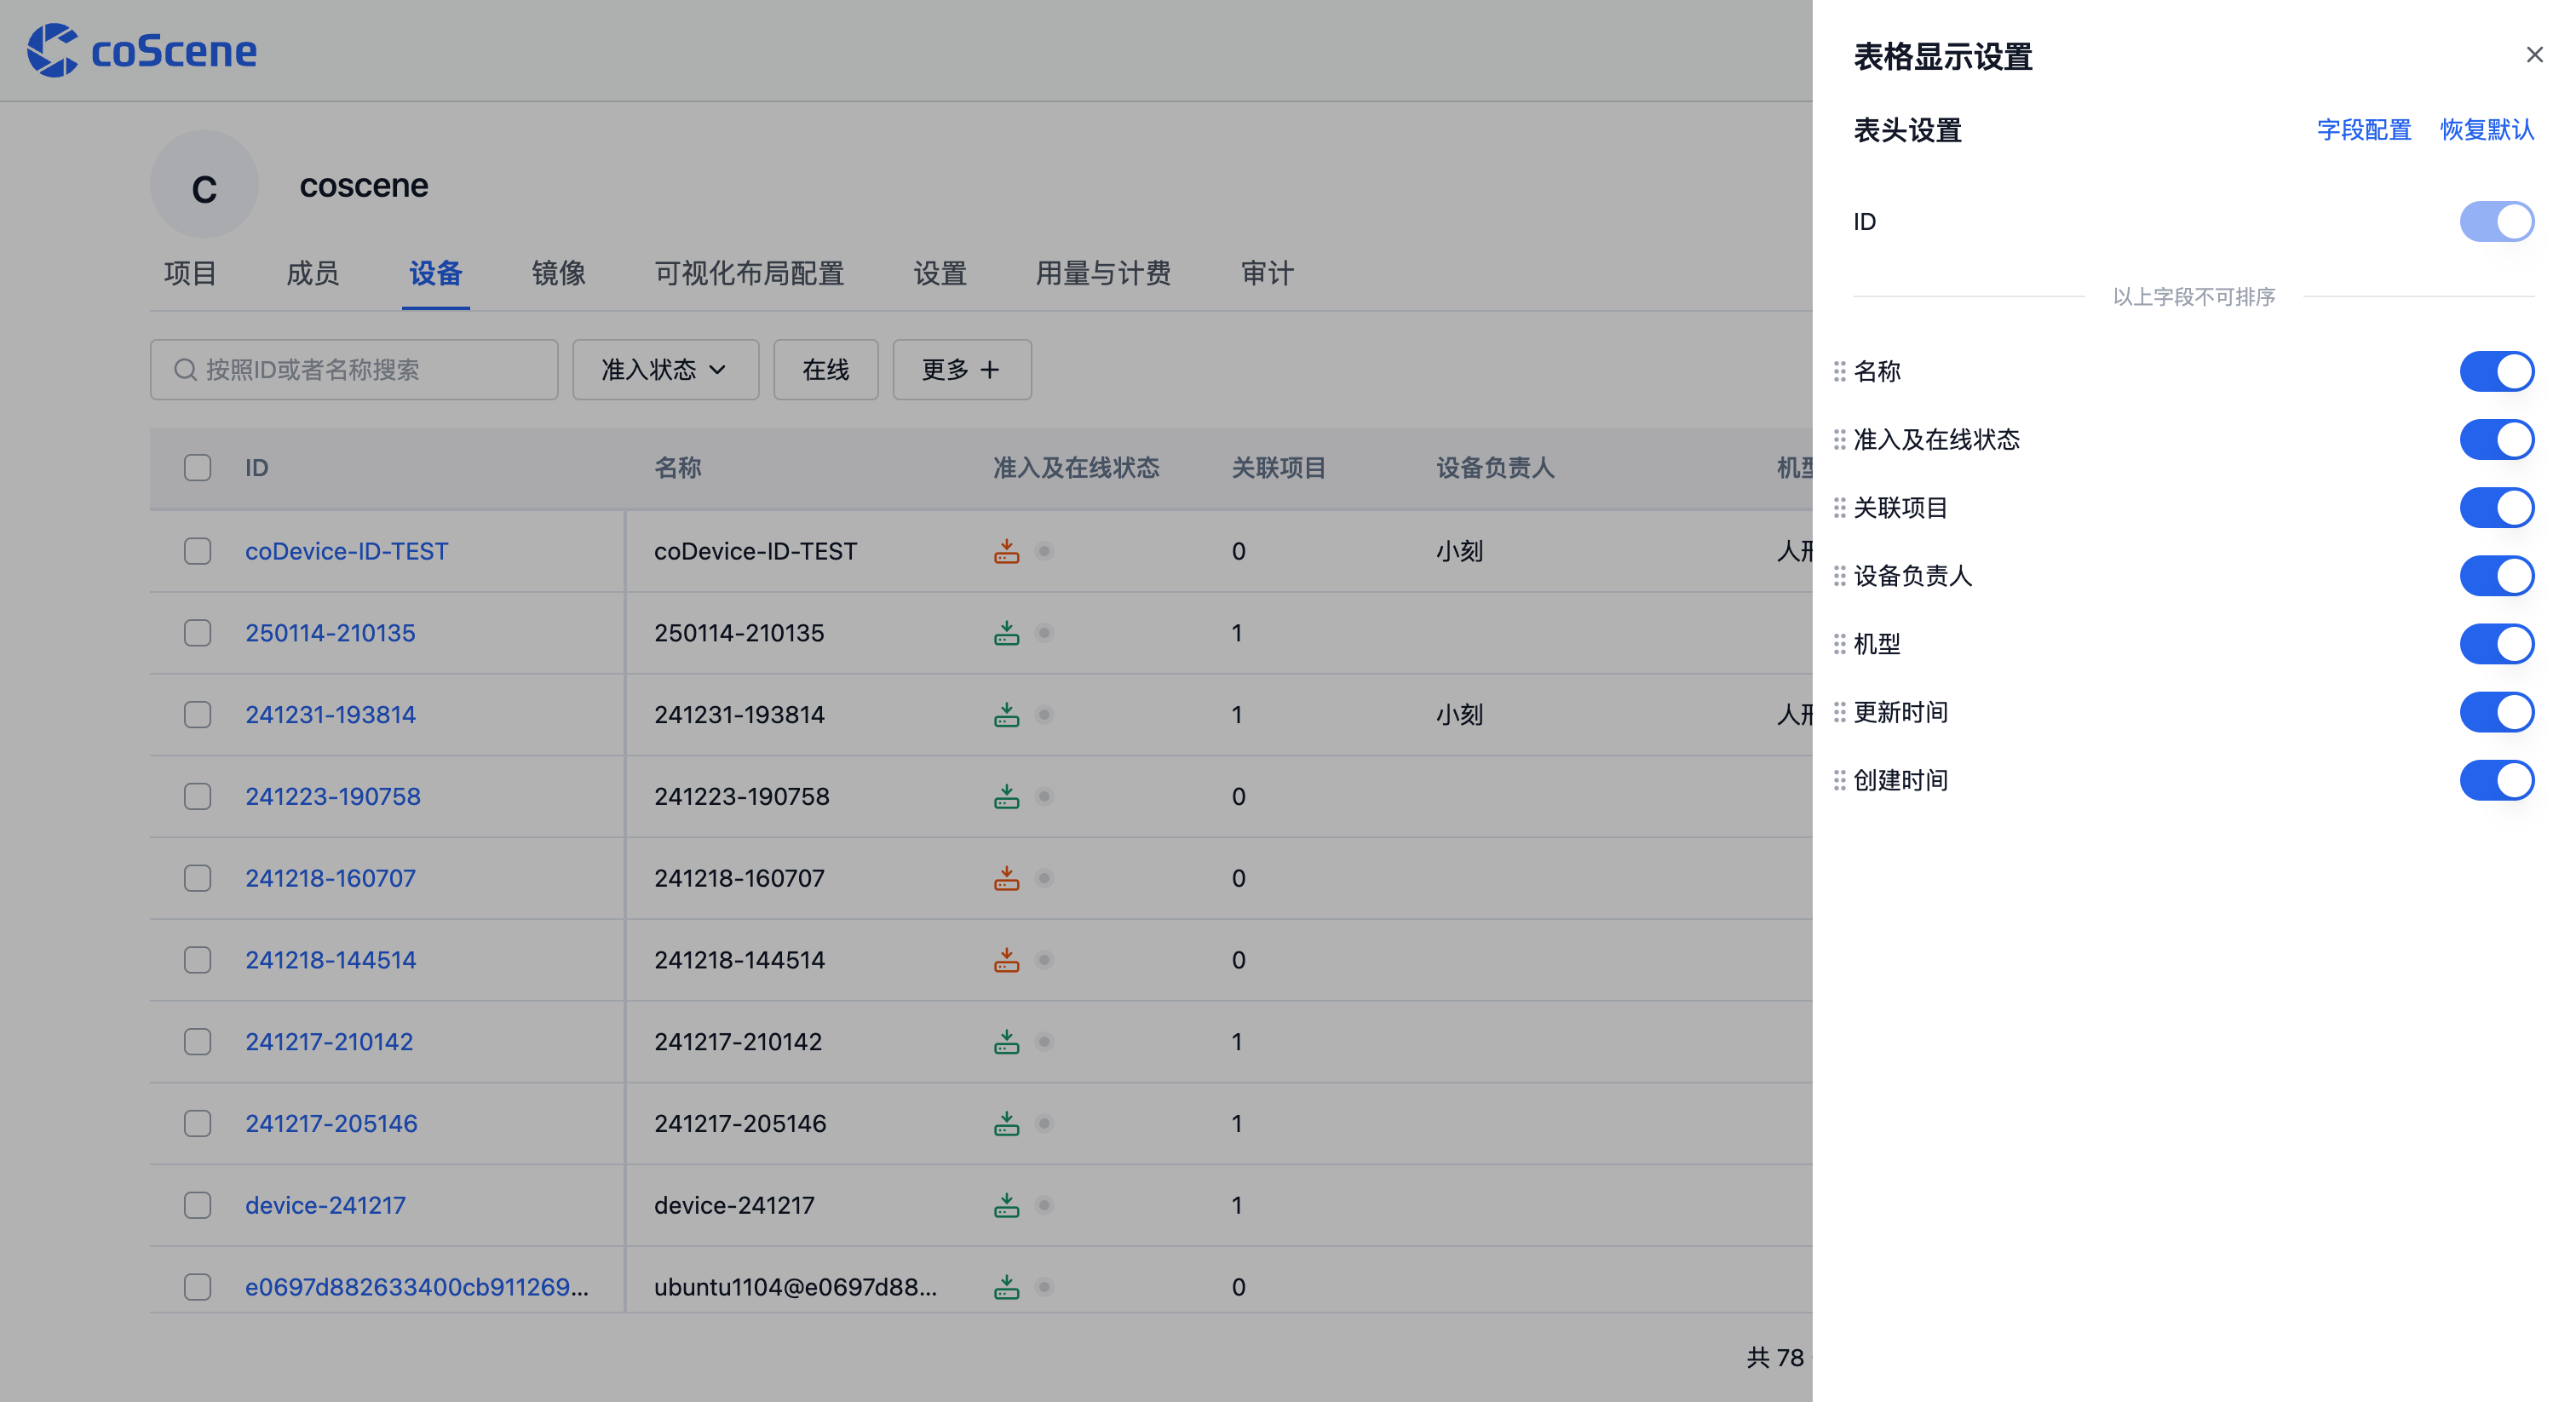Click the 小刻 owner cell in coDevice-ID-TEST row
This screenshot has width=2576, height=1402.
tap(1459, 551)
